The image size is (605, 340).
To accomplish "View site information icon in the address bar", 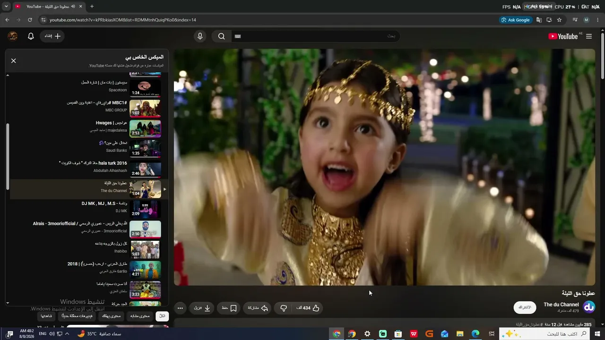I will [43, 20].
